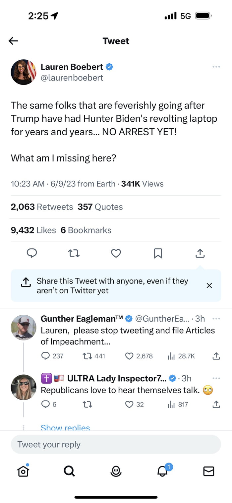Open Spaces tab in bottom bar
Image resolution: width=232 pixels, height=503 pixels.
[x=116, y=471]
